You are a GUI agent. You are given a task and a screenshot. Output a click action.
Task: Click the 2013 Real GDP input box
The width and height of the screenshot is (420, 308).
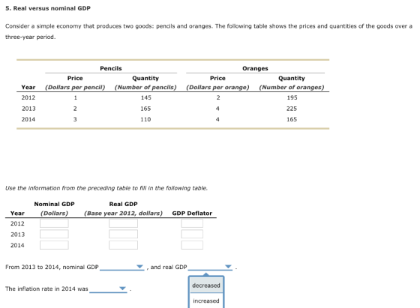click(x=123, y=234)
